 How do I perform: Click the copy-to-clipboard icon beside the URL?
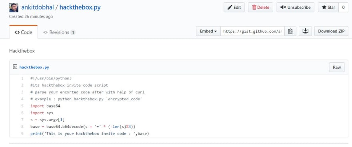pyautogui.click(x=290, y=31)
